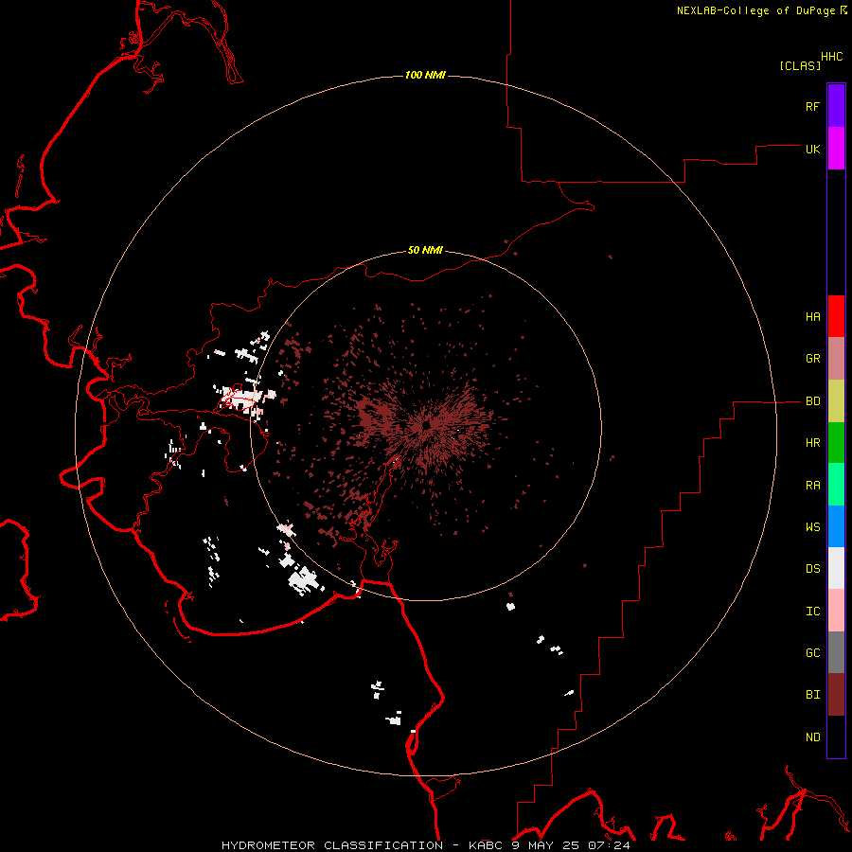Click the WS legend label

pyautogui.click(x=812, y=527)
